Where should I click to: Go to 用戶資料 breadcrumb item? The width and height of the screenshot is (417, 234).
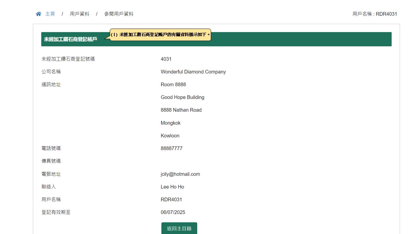[79, 14]
